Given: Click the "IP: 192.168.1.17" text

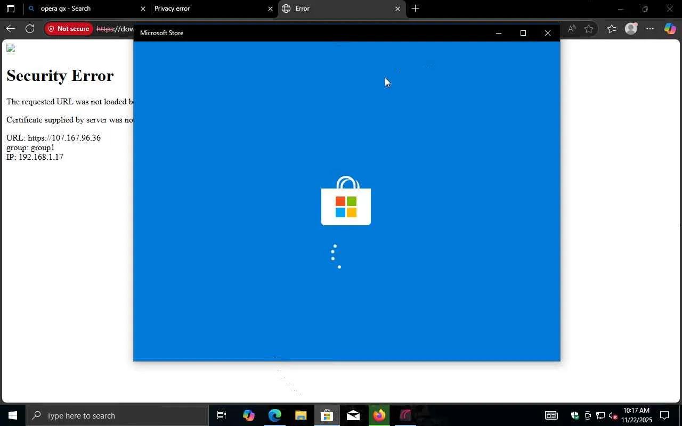Looking at the screenshot, I should point(35,157).
